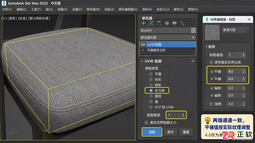Viewport: 255px width, 143px height.
Task: Select the XYZ 到 UVW mapping type
Action: click(x=151, y=107)
